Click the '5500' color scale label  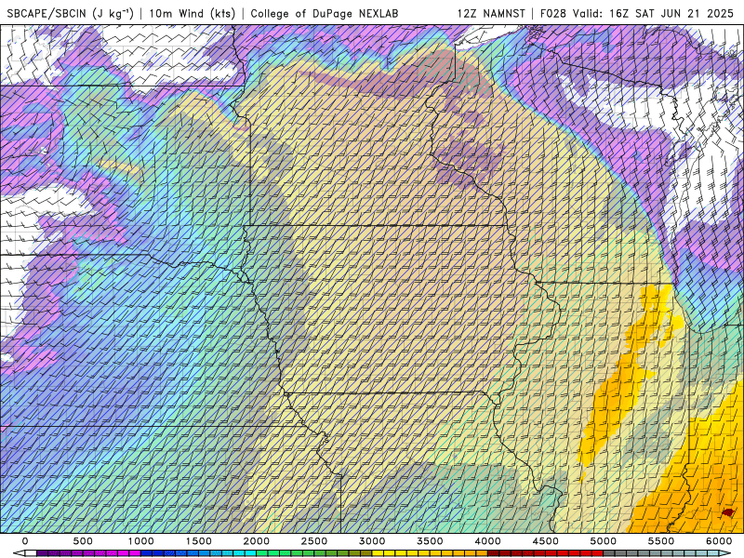tap(662, 541)
